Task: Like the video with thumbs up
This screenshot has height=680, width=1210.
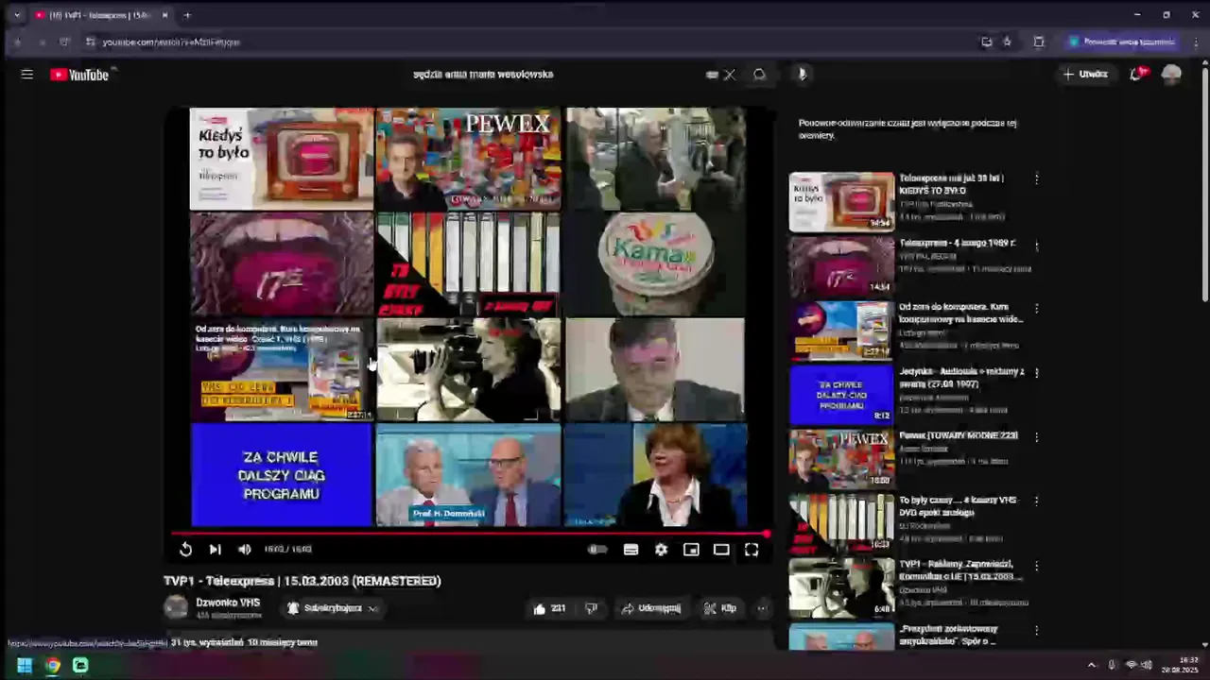Action: [549, 608]
